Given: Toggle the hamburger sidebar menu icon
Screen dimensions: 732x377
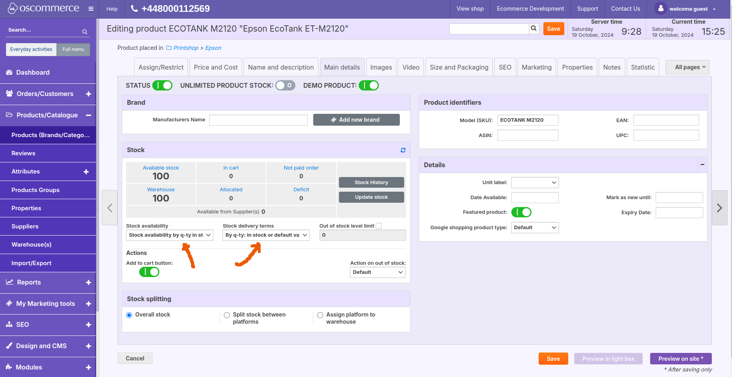Looking at the screenshot, I should (91, 9).
